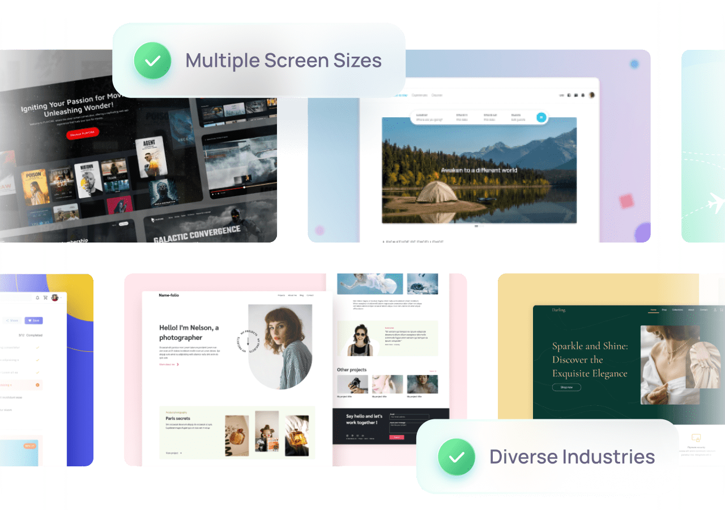The image size is (725, 510).
Task: Open the profile avatar in travel template header
Action: pyautogui.click(x=592, y=95)
